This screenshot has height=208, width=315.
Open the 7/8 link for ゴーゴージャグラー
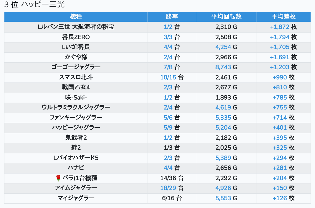(168, 67)
